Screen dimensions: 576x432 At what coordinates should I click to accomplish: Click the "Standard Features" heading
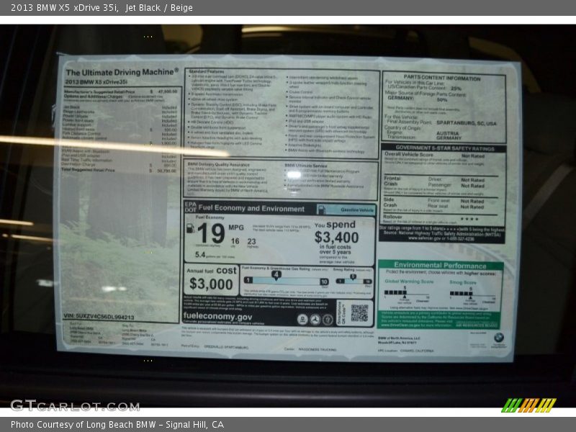(x=206, y=71)
